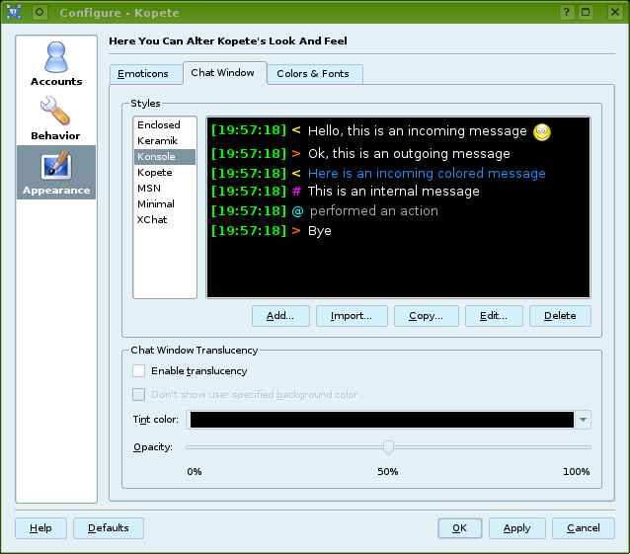Click 'Ok, this is an outgoing message' line

pos(409,153)
